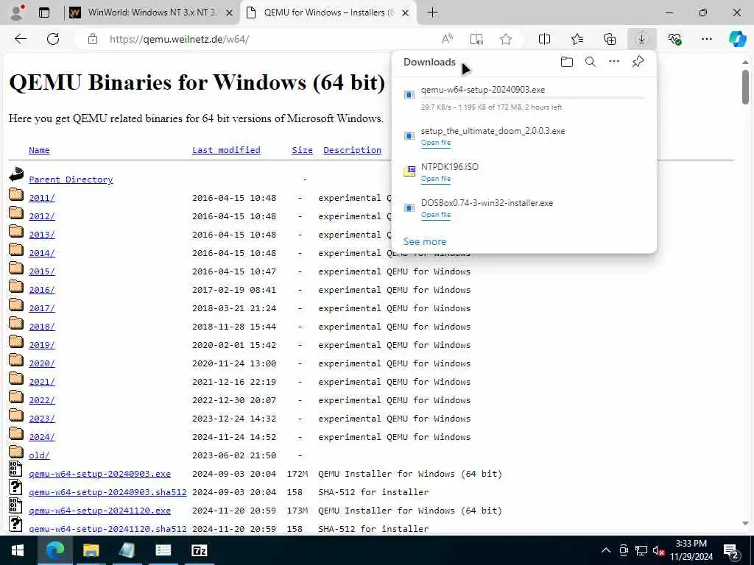Open Collections icon in toolbar
The height and width of the screenshot is (565, 754).
tap(610, 39)
